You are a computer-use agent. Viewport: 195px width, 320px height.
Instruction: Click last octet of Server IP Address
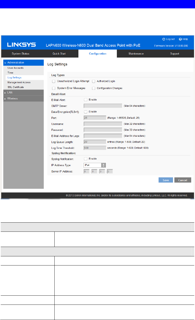110,171
